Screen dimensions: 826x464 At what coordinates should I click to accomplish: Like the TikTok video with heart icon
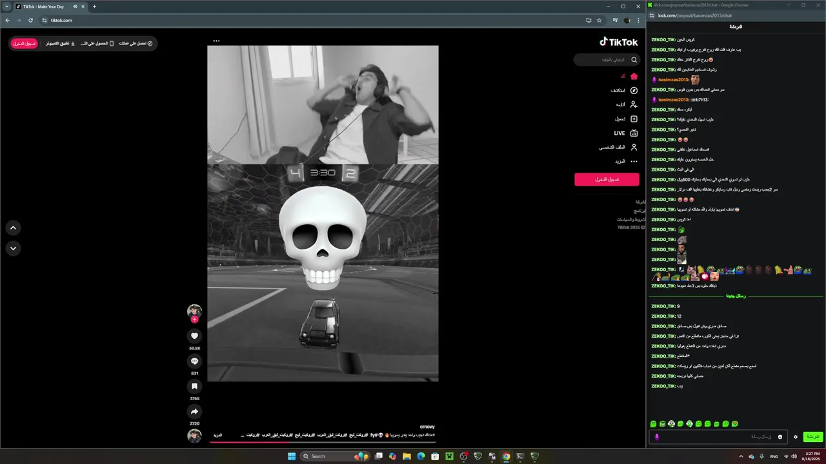click(194, 336)
